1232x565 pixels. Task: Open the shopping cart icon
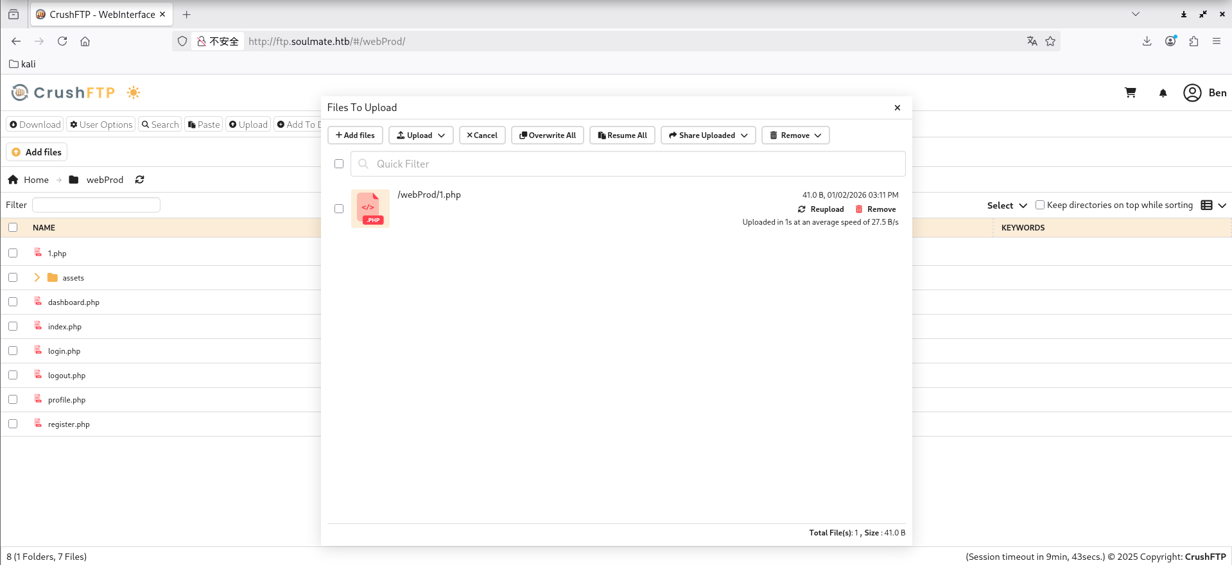[1131, 93]
